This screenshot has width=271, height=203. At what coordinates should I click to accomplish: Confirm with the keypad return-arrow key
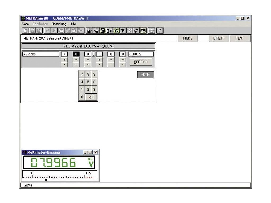coord(91,97)
